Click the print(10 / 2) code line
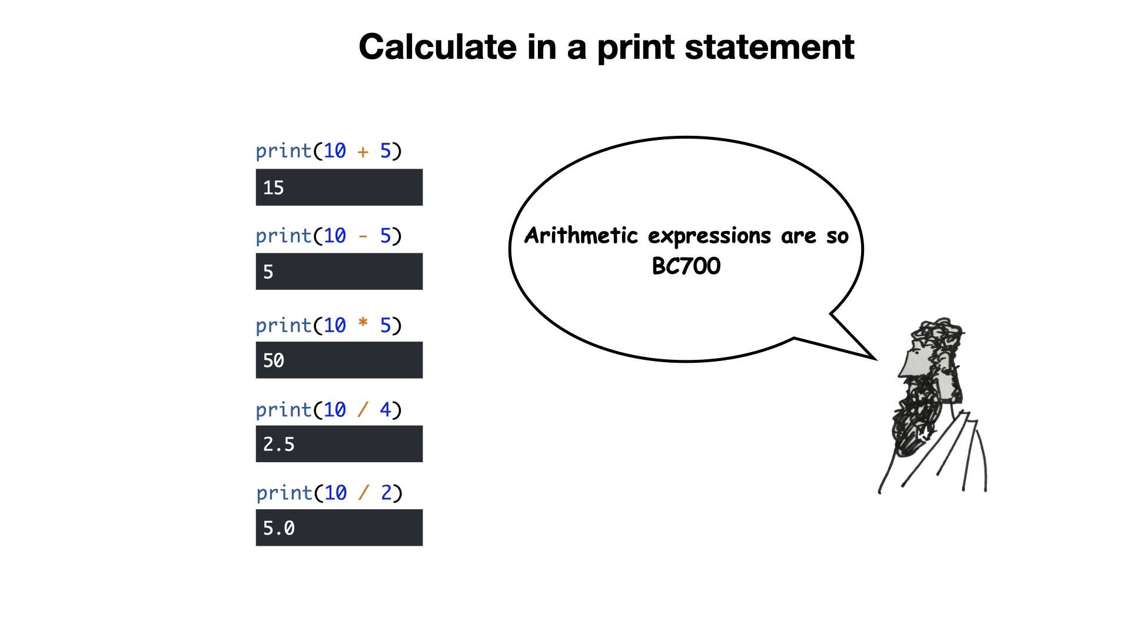1130x635 pixels. pos(329,493)
